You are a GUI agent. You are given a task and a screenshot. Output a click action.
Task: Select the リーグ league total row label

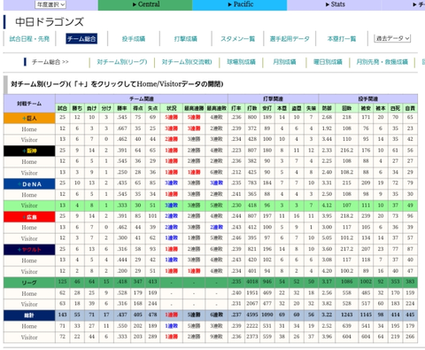(29, 283)
